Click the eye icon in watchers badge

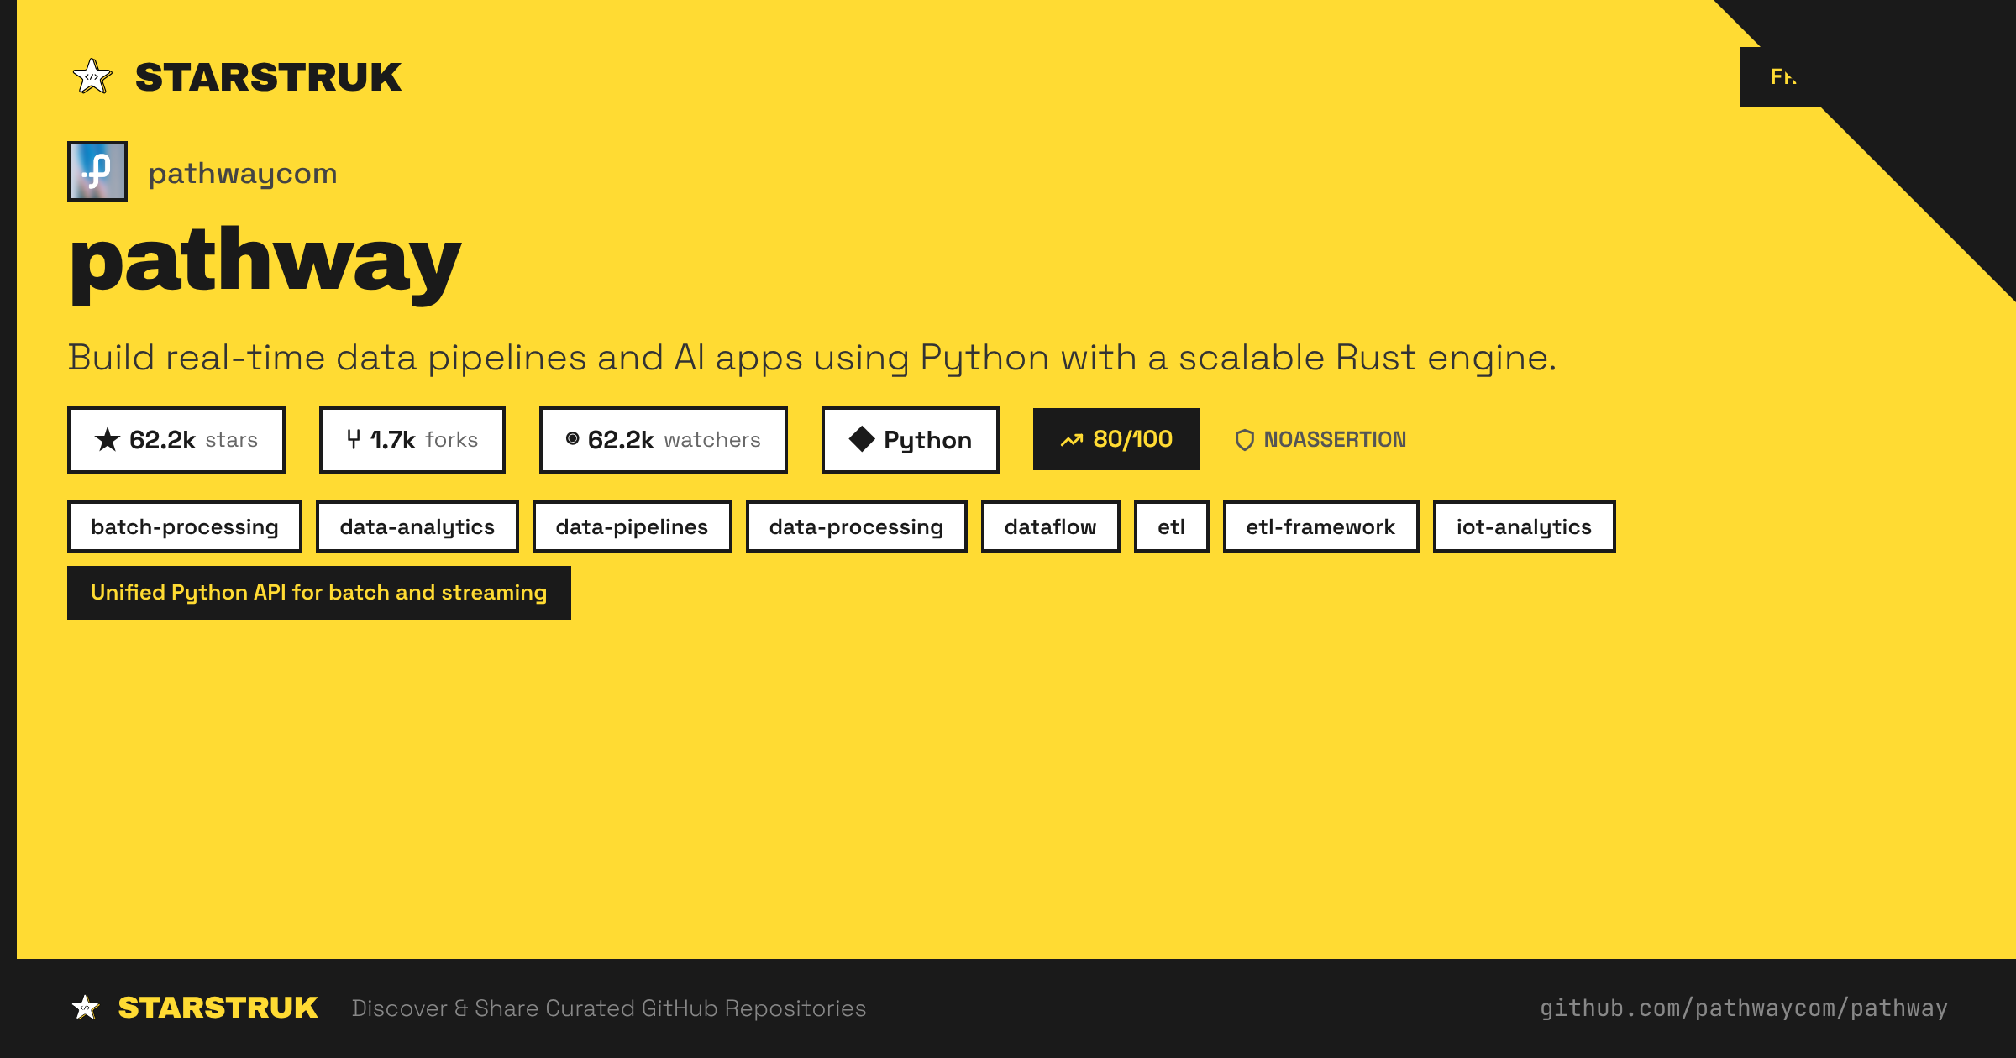[573, 438]
